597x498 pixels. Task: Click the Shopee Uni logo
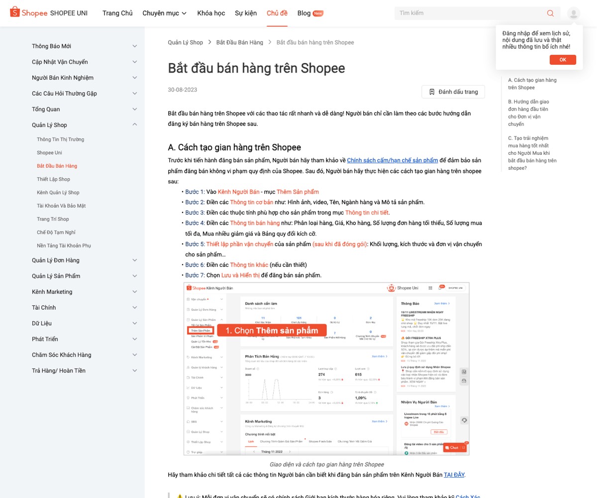tap(49, 12)
